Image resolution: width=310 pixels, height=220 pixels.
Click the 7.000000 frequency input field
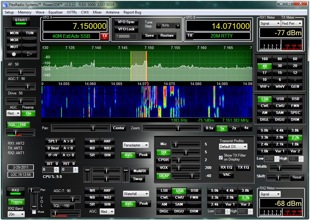point(126,36)
